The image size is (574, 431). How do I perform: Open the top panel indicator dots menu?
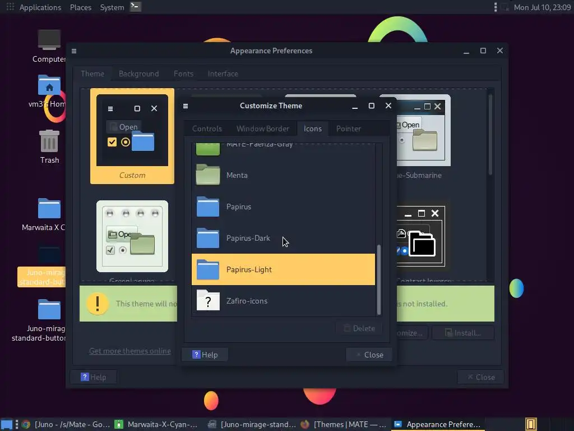point(496,7)
